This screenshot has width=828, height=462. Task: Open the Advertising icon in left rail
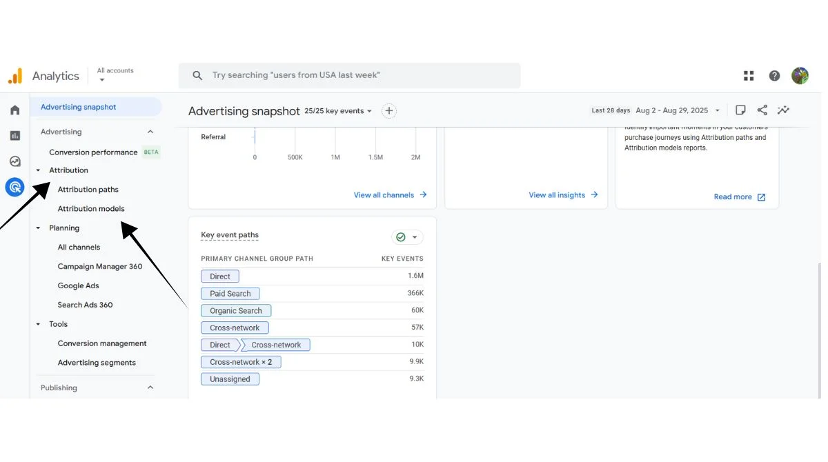coord(15,187)
